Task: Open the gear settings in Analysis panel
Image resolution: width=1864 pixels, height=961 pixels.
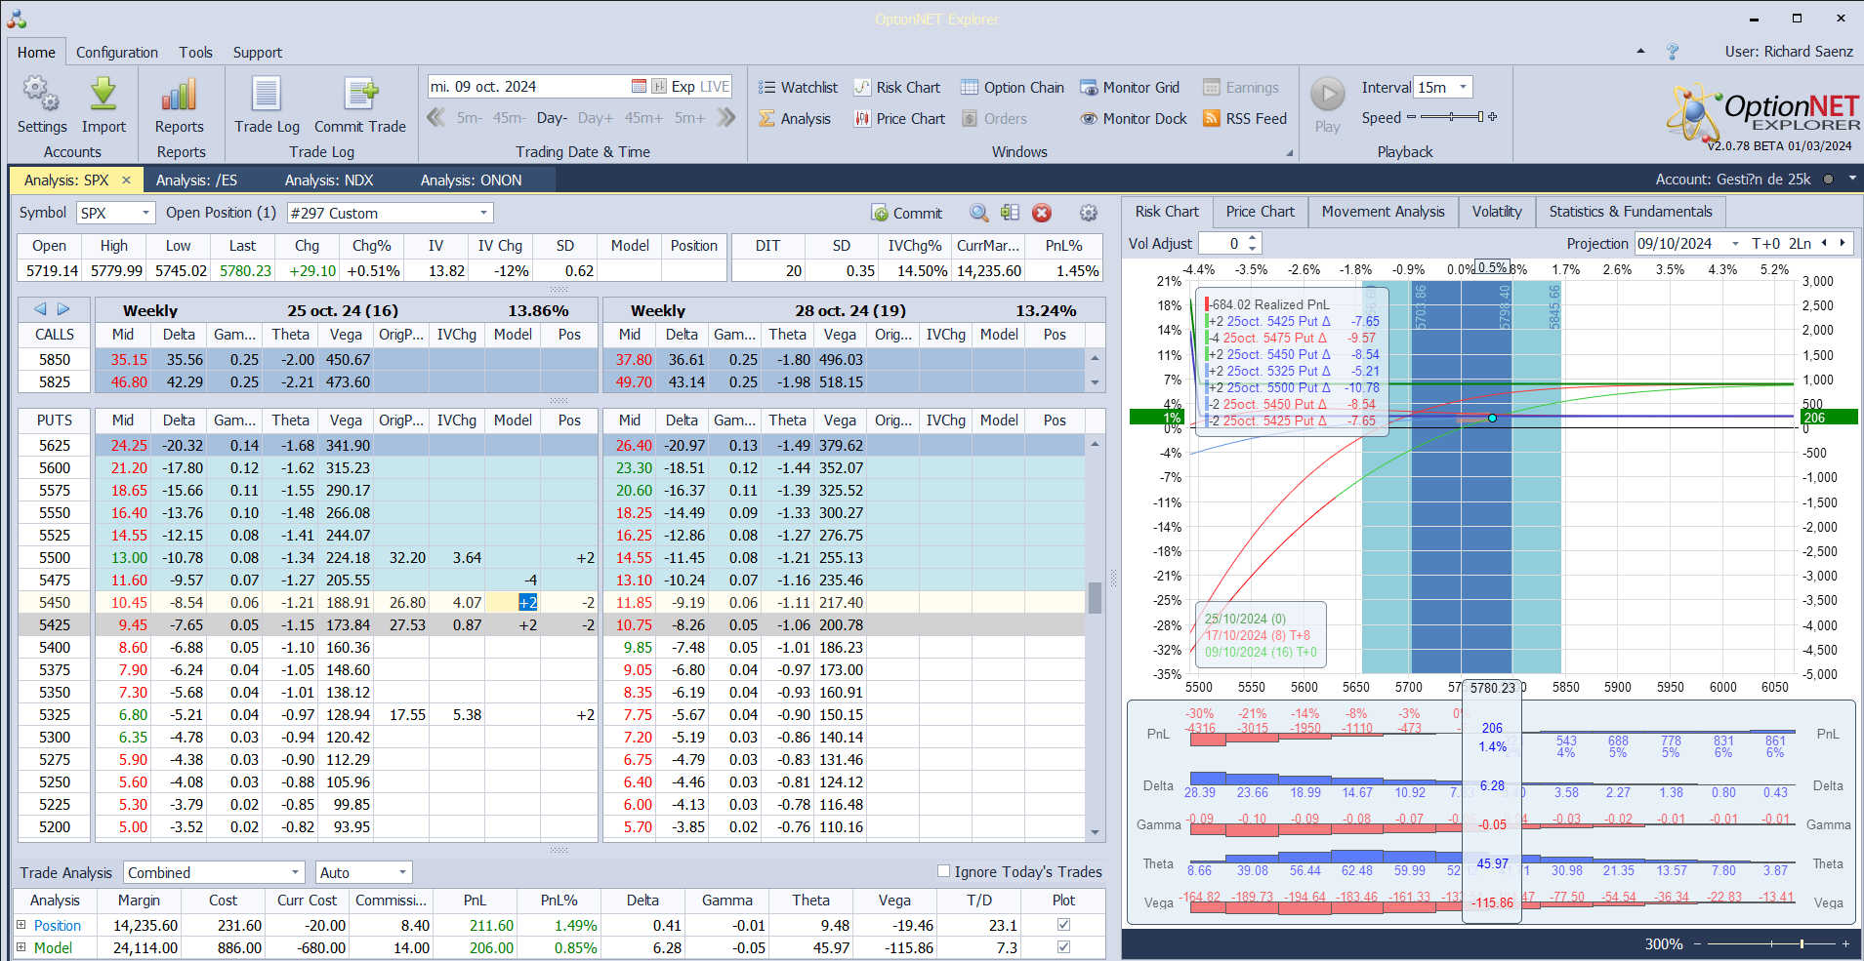Action: (x=1089, y=213)
